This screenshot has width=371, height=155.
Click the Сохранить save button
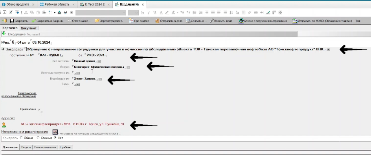point(19,21)
